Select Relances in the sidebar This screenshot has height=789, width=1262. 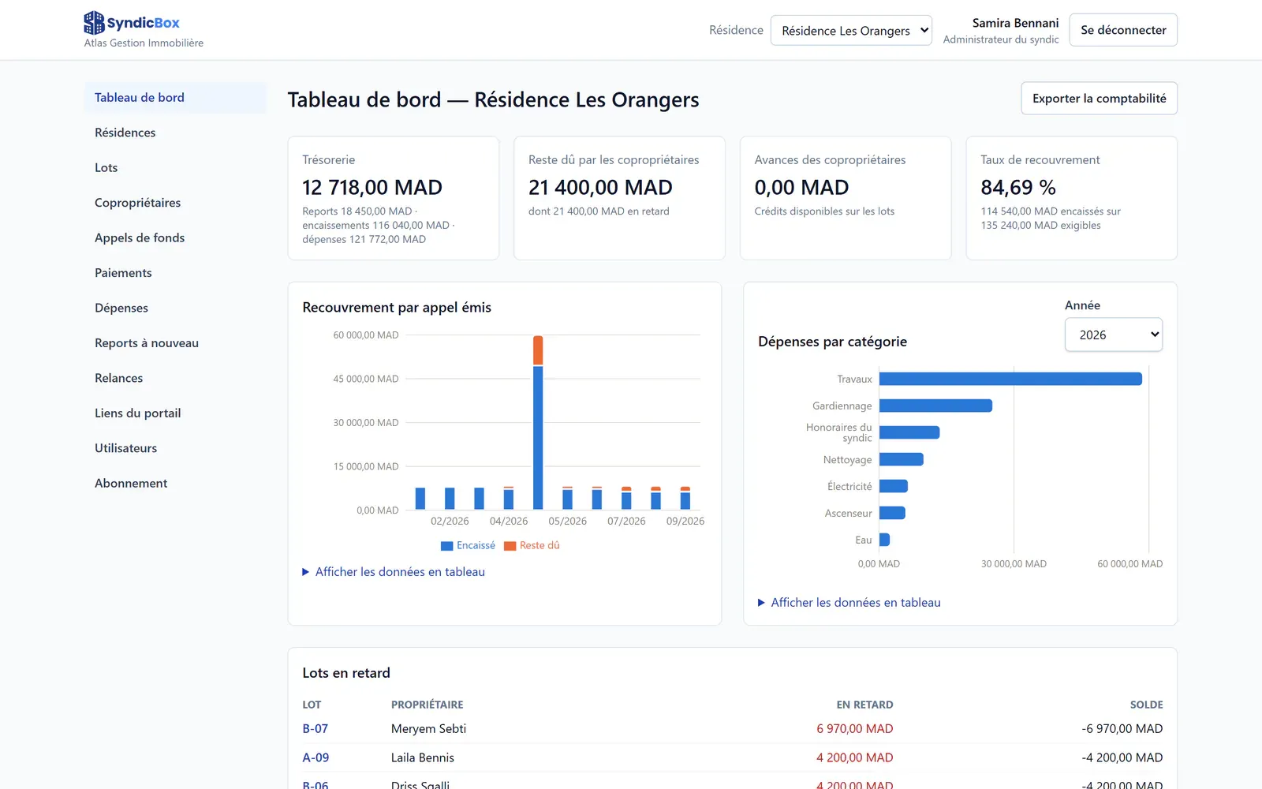coord(175,379)
